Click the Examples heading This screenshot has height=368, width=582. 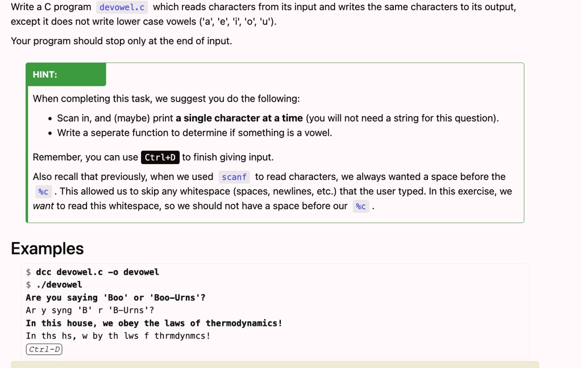[47, 249]
